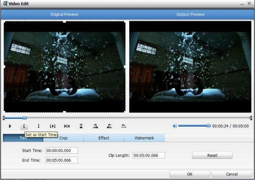
Task: Close the Video Edit window
Action: pos(249,3)
